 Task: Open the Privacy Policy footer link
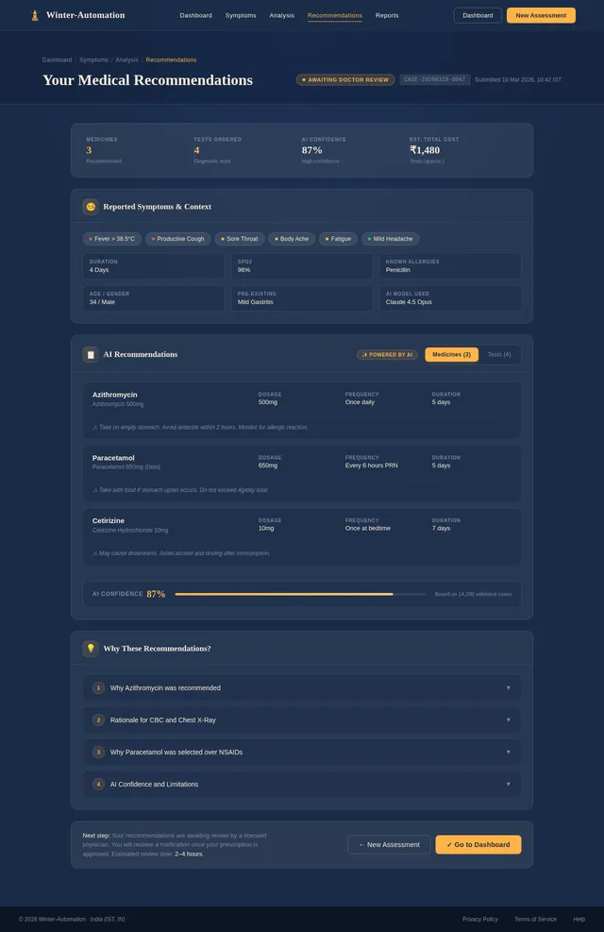pos(479,919)
